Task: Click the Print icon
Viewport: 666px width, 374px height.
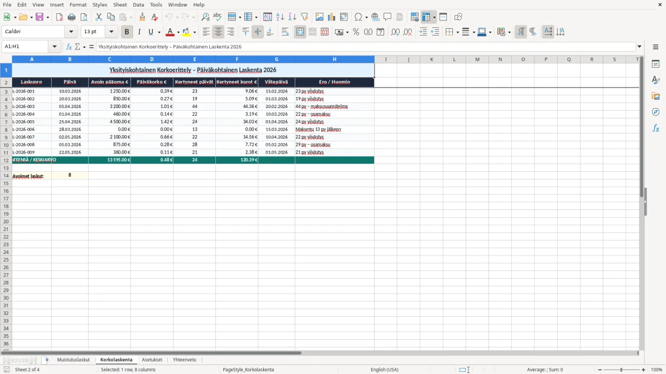Action: (72, 17)
